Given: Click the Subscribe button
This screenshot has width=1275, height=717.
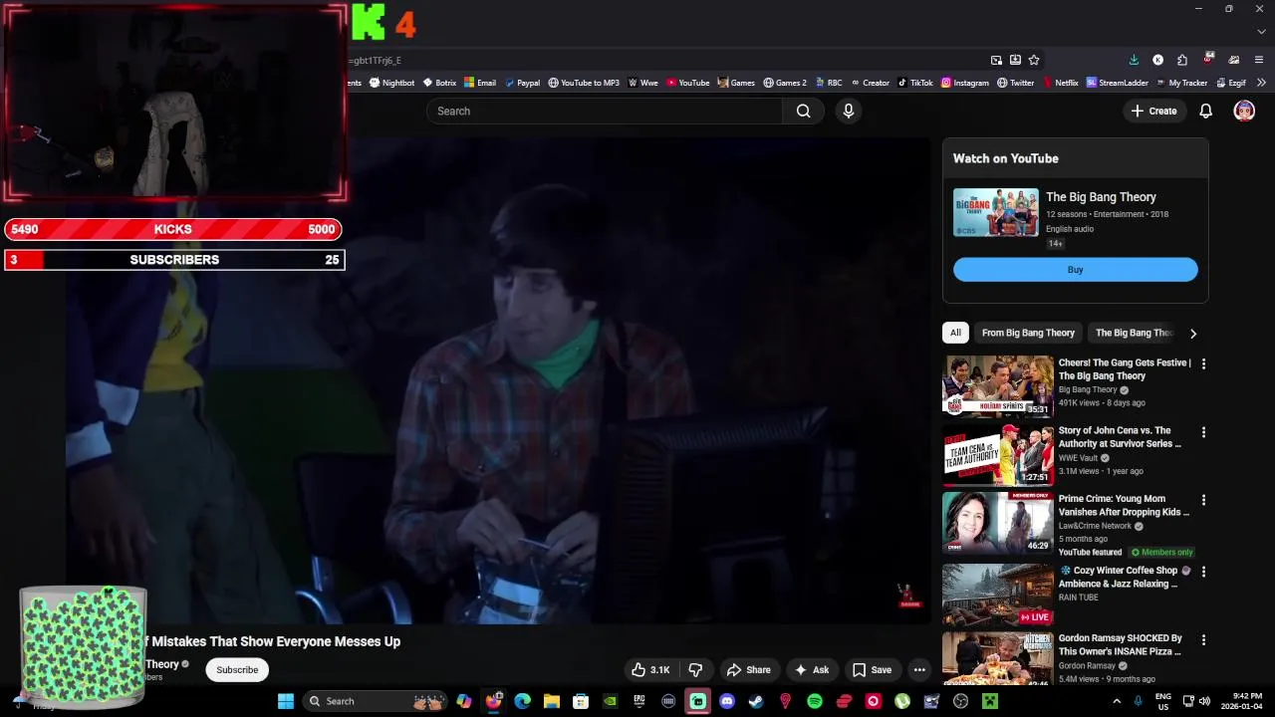Looking at the screenshot, I should [237, 670].
